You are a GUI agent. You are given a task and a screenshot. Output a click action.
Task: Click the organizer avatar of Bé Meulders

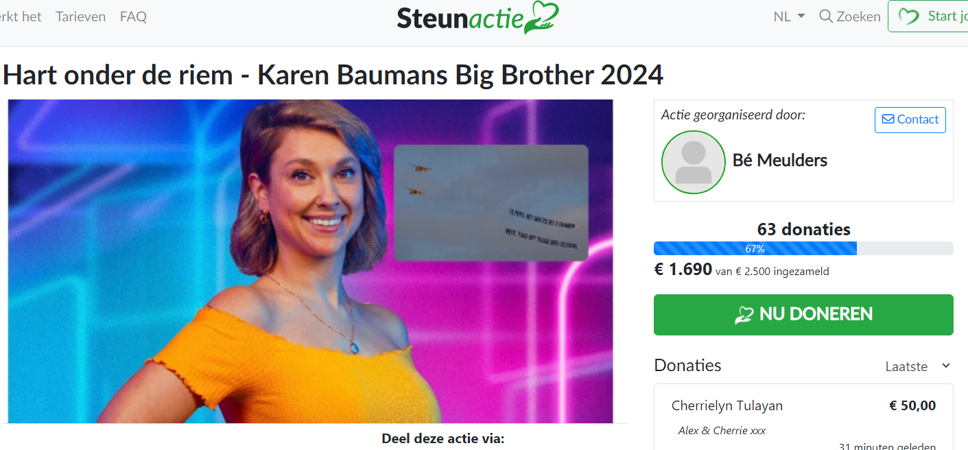click(x=693, y=163)
